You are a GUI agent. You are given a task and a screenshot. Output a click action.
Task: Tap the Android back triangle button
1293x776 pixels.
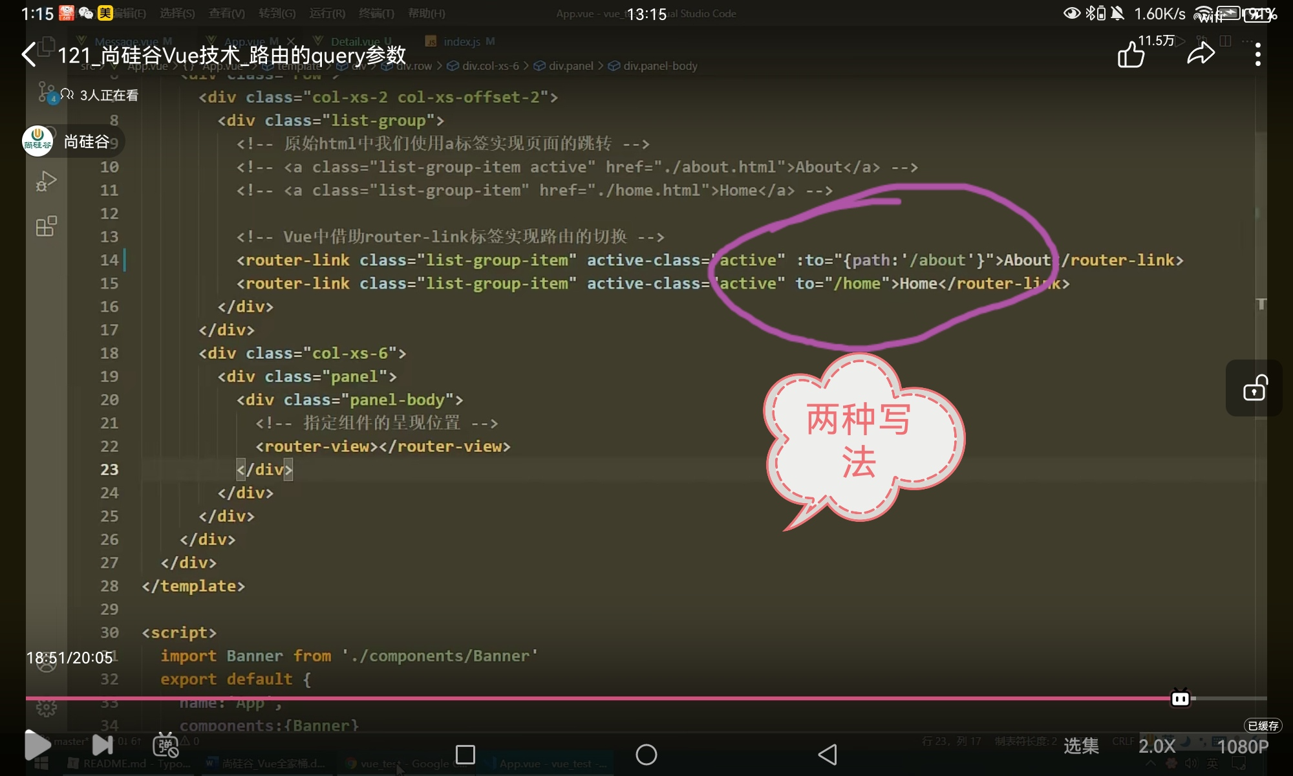coord(828,754)
